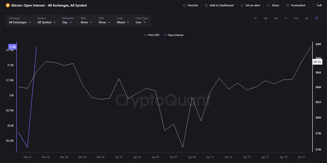Click the 27.8B open interest axis marker

tap(12, 47)
